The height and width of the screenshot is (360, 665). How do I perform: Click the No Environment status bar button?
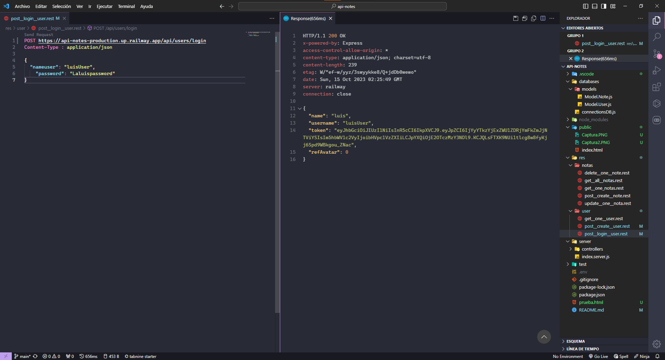coord(568,356)
